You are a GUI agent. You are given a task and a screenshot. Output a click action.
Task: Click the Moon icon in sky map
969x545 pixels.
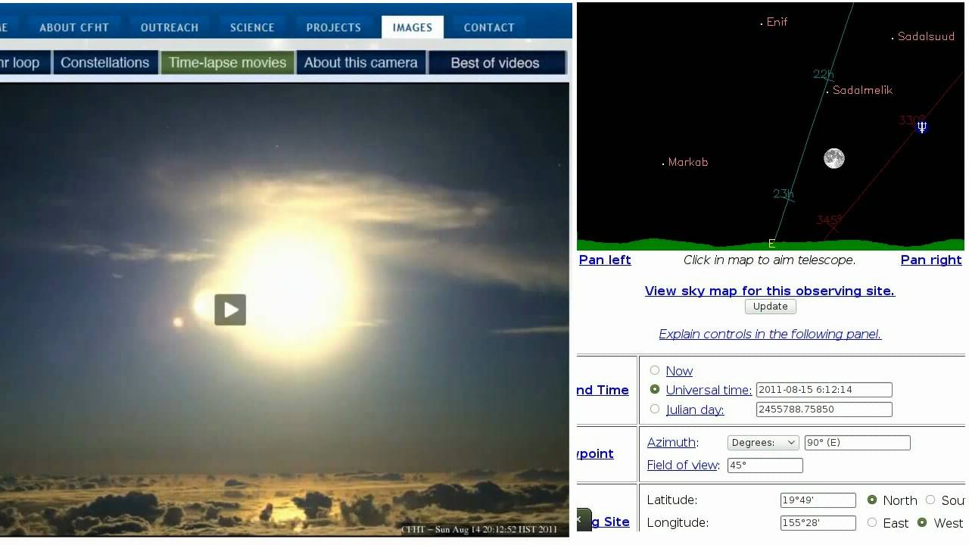pyautogui.click(x=834, y=158)
